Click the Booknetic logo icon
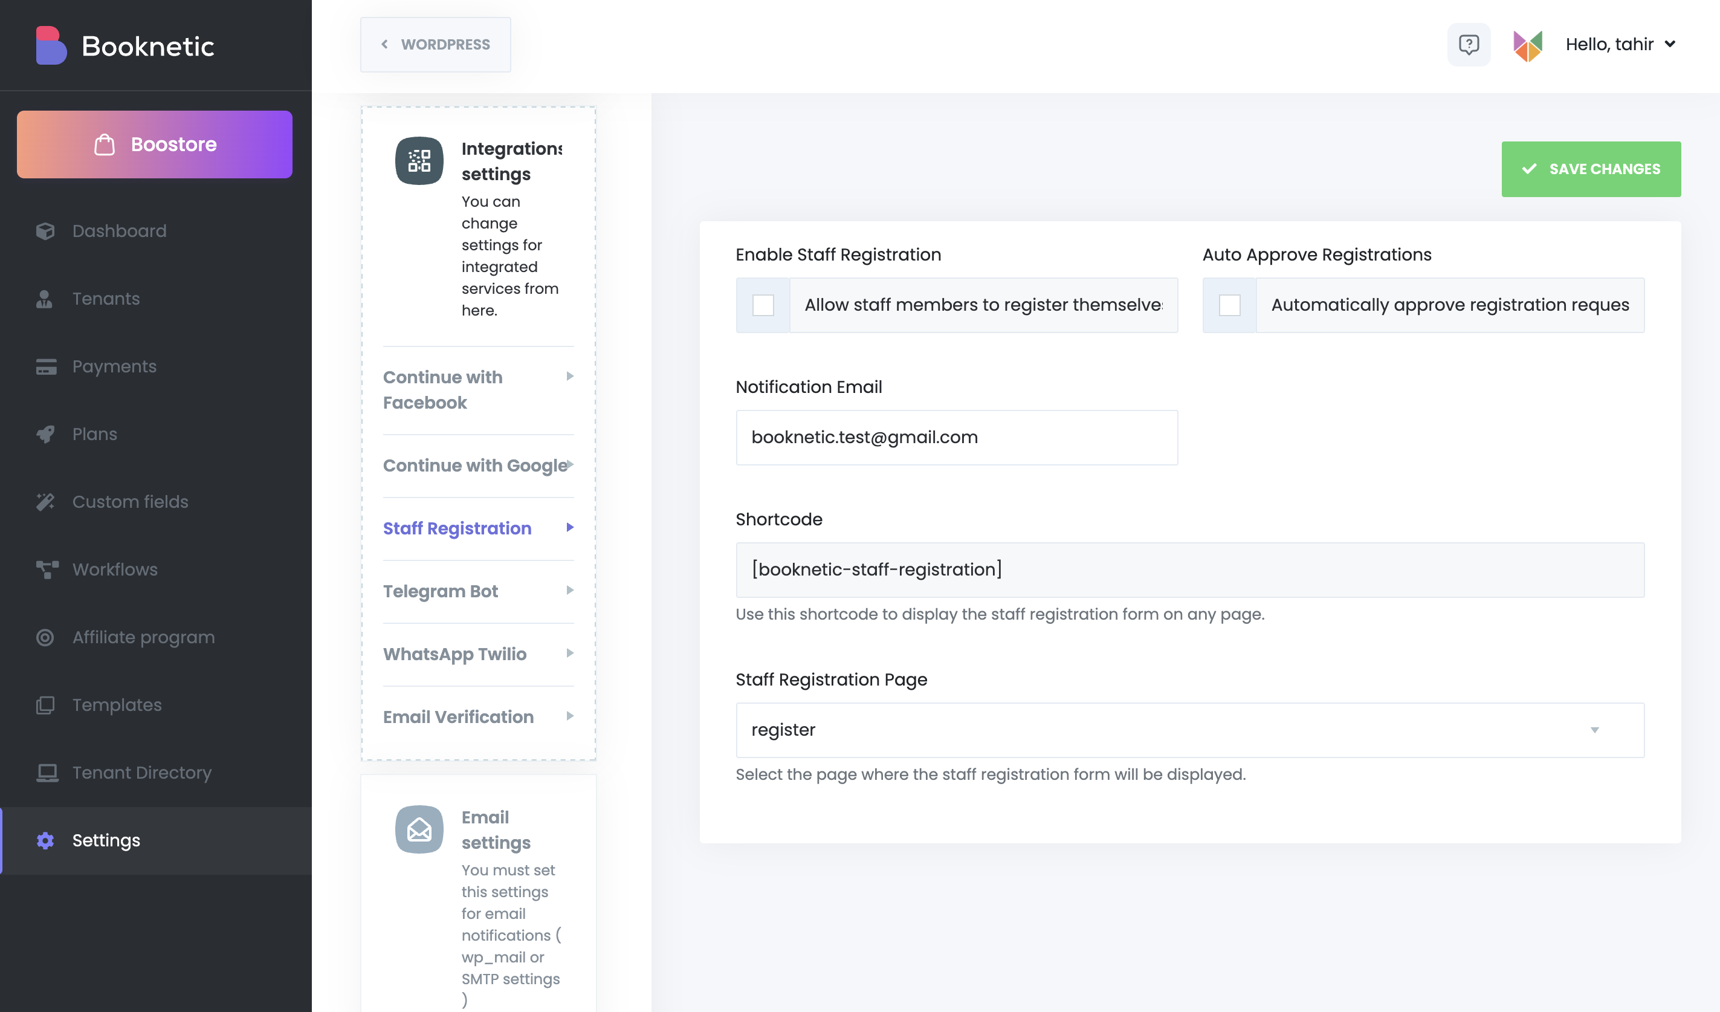This screenshot has width=1720, height=1012. point(51,46)
